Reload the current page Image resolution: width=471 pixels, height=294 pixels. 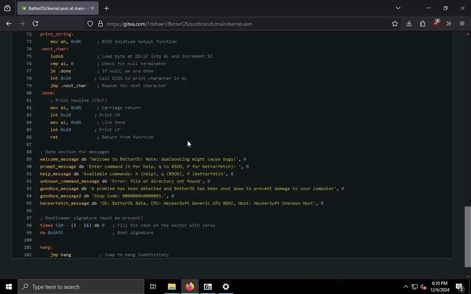35,24
